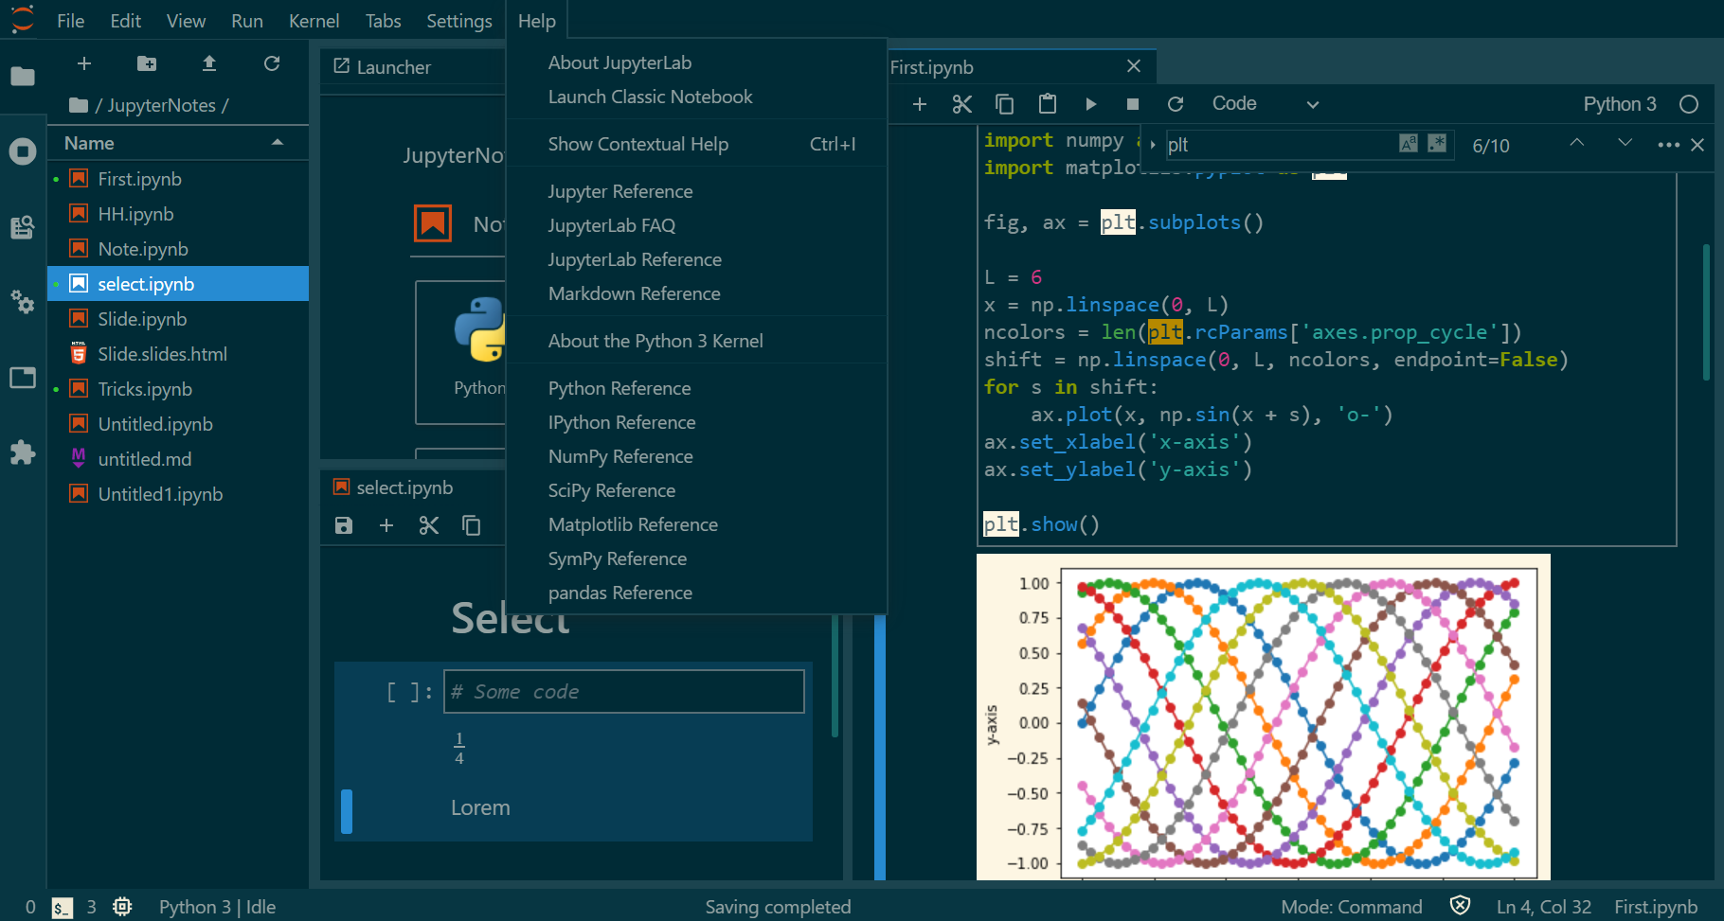
Task: Open the open tabs sidebar panel
Action: tap(23, 378)
